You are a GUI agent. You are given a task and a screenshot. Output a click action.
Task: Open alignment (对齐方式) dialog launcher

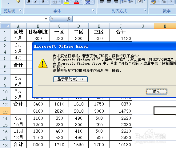pos(145,10)
